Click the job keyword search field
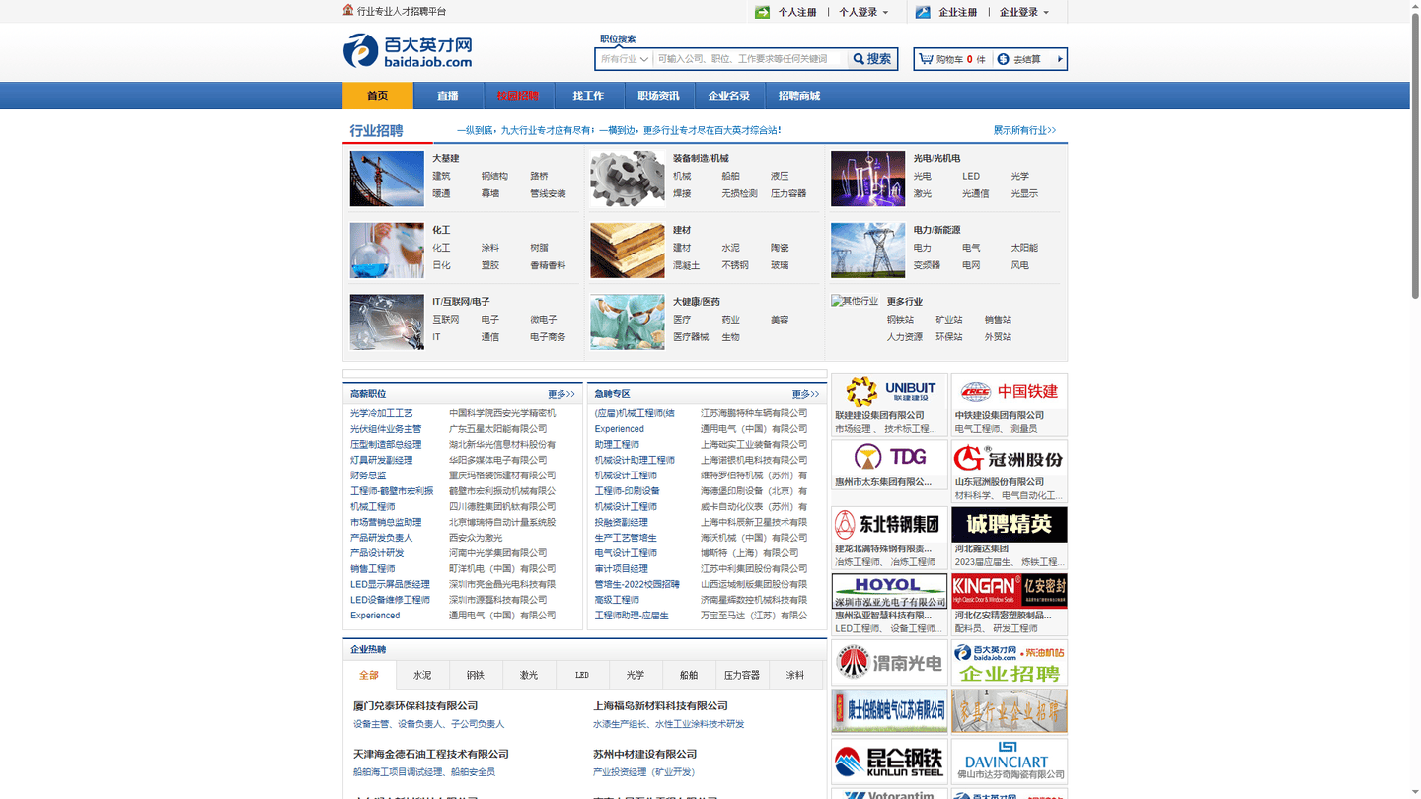1421x799 pixels. pyautogui.click(x=749, y=59)
